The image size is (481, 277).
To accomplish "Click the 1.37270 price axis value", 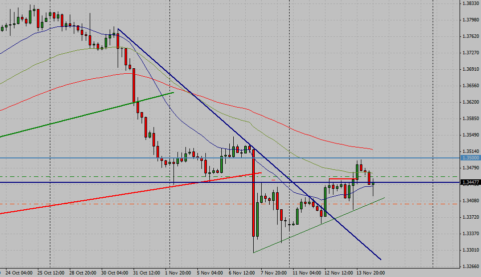I will tap(471, 53).
